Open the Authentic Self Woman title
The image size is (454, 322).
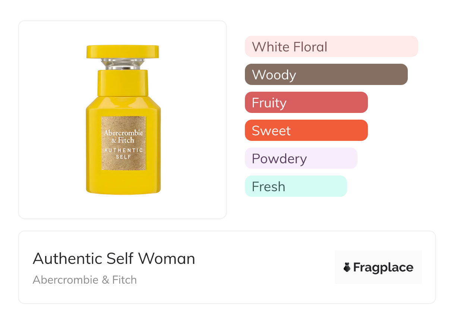[114, 259]
